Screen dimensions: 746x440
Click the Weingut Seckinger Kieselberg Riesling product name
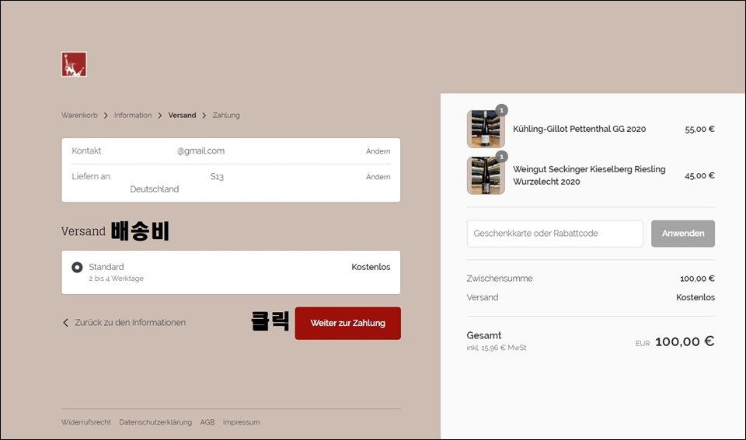pyautogui.click(x=589, y=175)
